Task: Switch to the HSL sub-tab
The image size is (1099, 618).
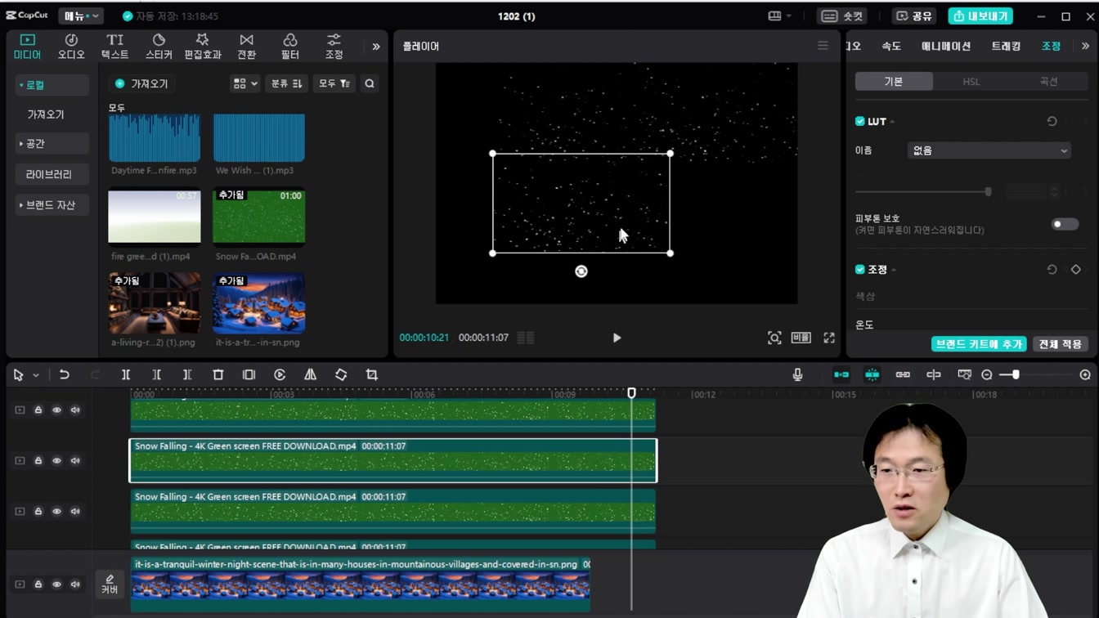Action: 971,82
